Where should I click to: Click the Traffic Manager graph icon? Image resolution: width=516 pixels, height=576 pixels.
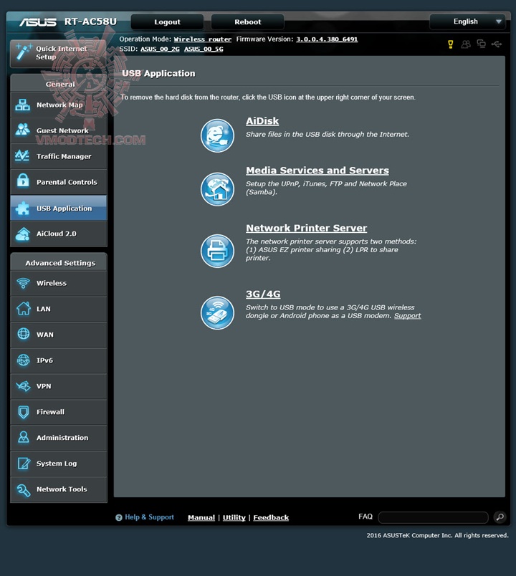22,155
